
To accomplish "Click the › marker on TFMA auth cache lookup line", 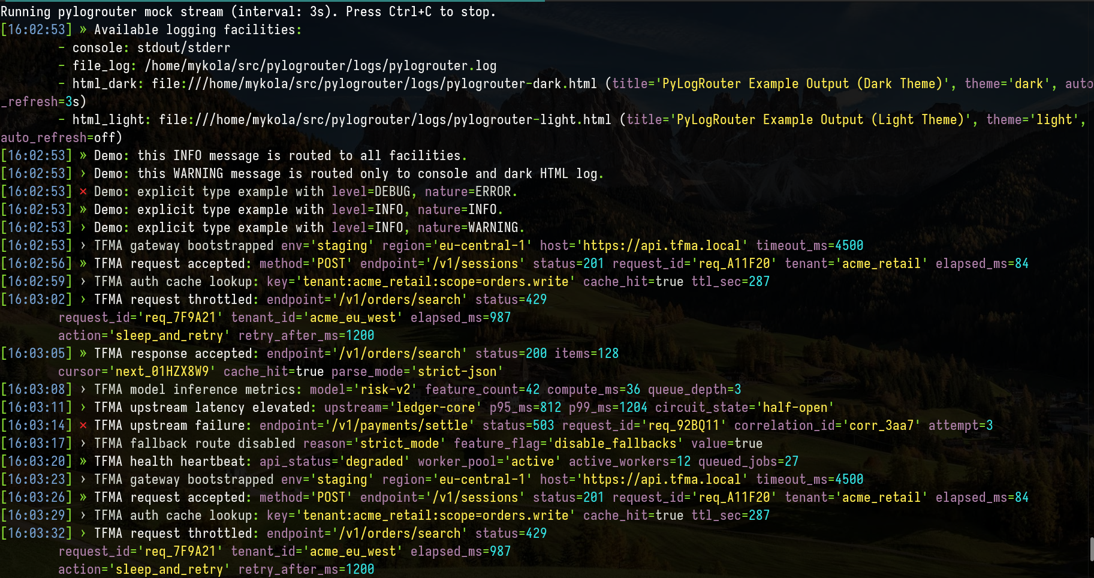I will pyautogui.click(x=83, y=281).
